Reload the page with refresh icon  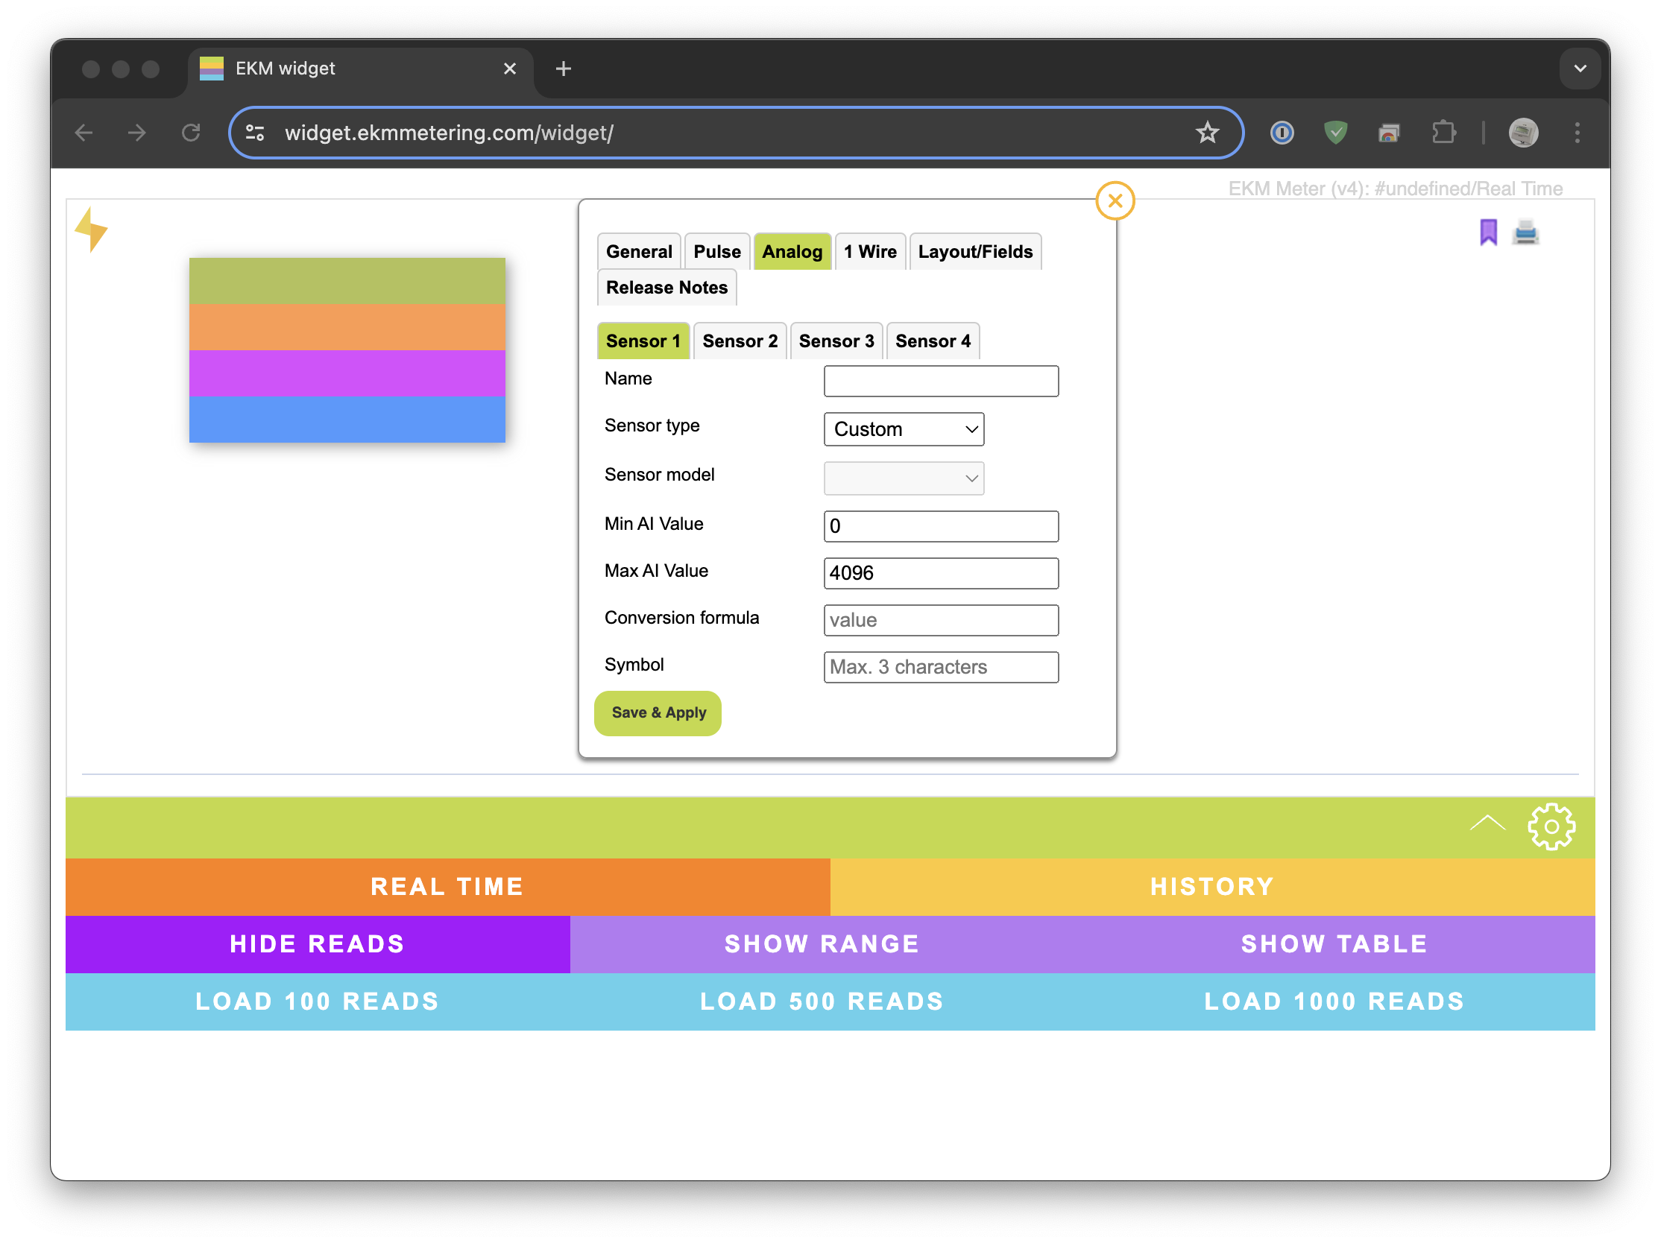(x=192, y=133)
